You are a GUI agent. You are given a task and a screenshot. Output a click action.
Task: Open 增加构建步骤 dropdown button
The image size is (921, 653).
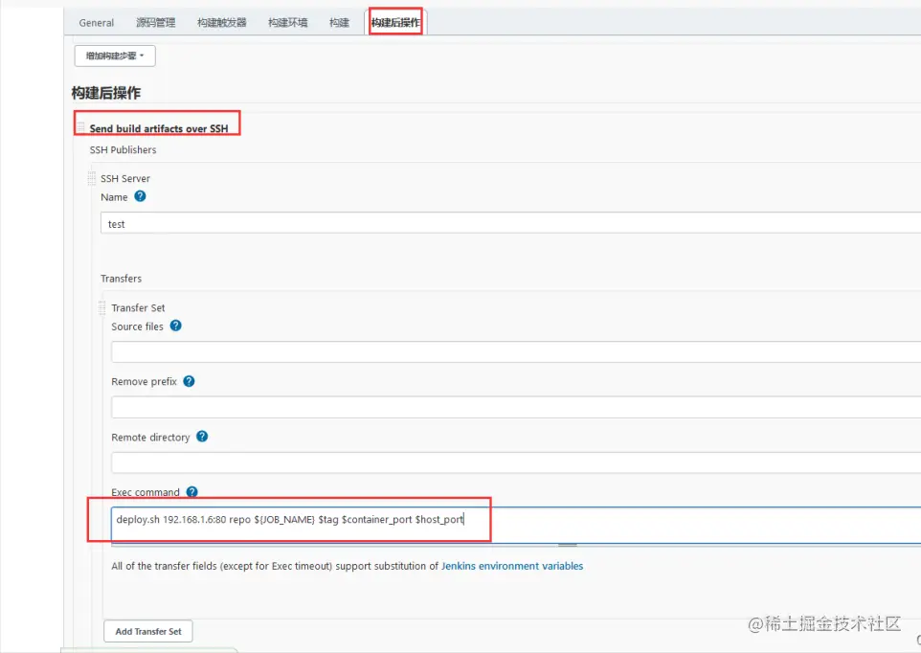[x=115, y=56]
